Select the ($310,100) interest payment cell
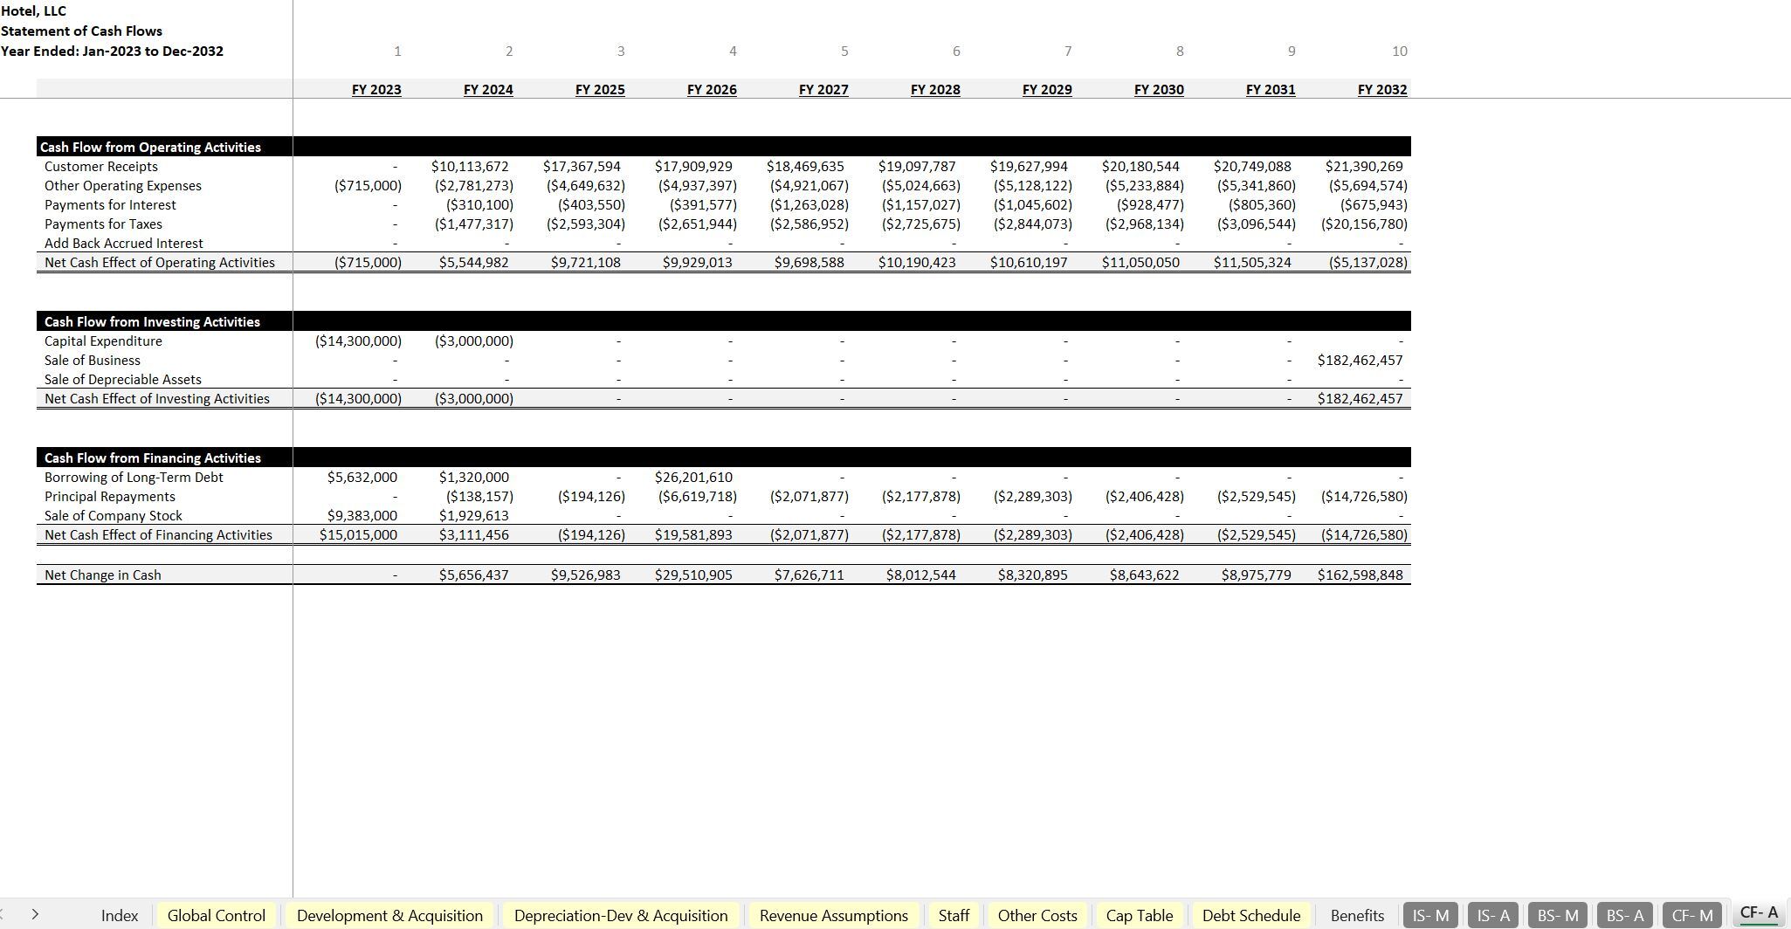 click(x=479, y=204)
